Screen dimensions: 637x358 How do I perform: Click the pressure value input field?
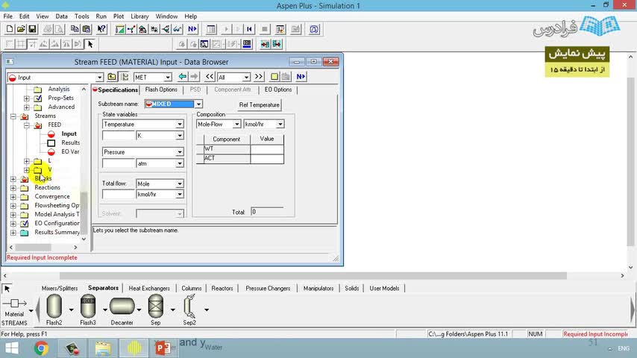tap(118, 163)
